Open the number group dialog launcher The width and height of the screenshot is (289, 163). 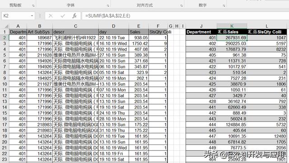tap(224, 6)
